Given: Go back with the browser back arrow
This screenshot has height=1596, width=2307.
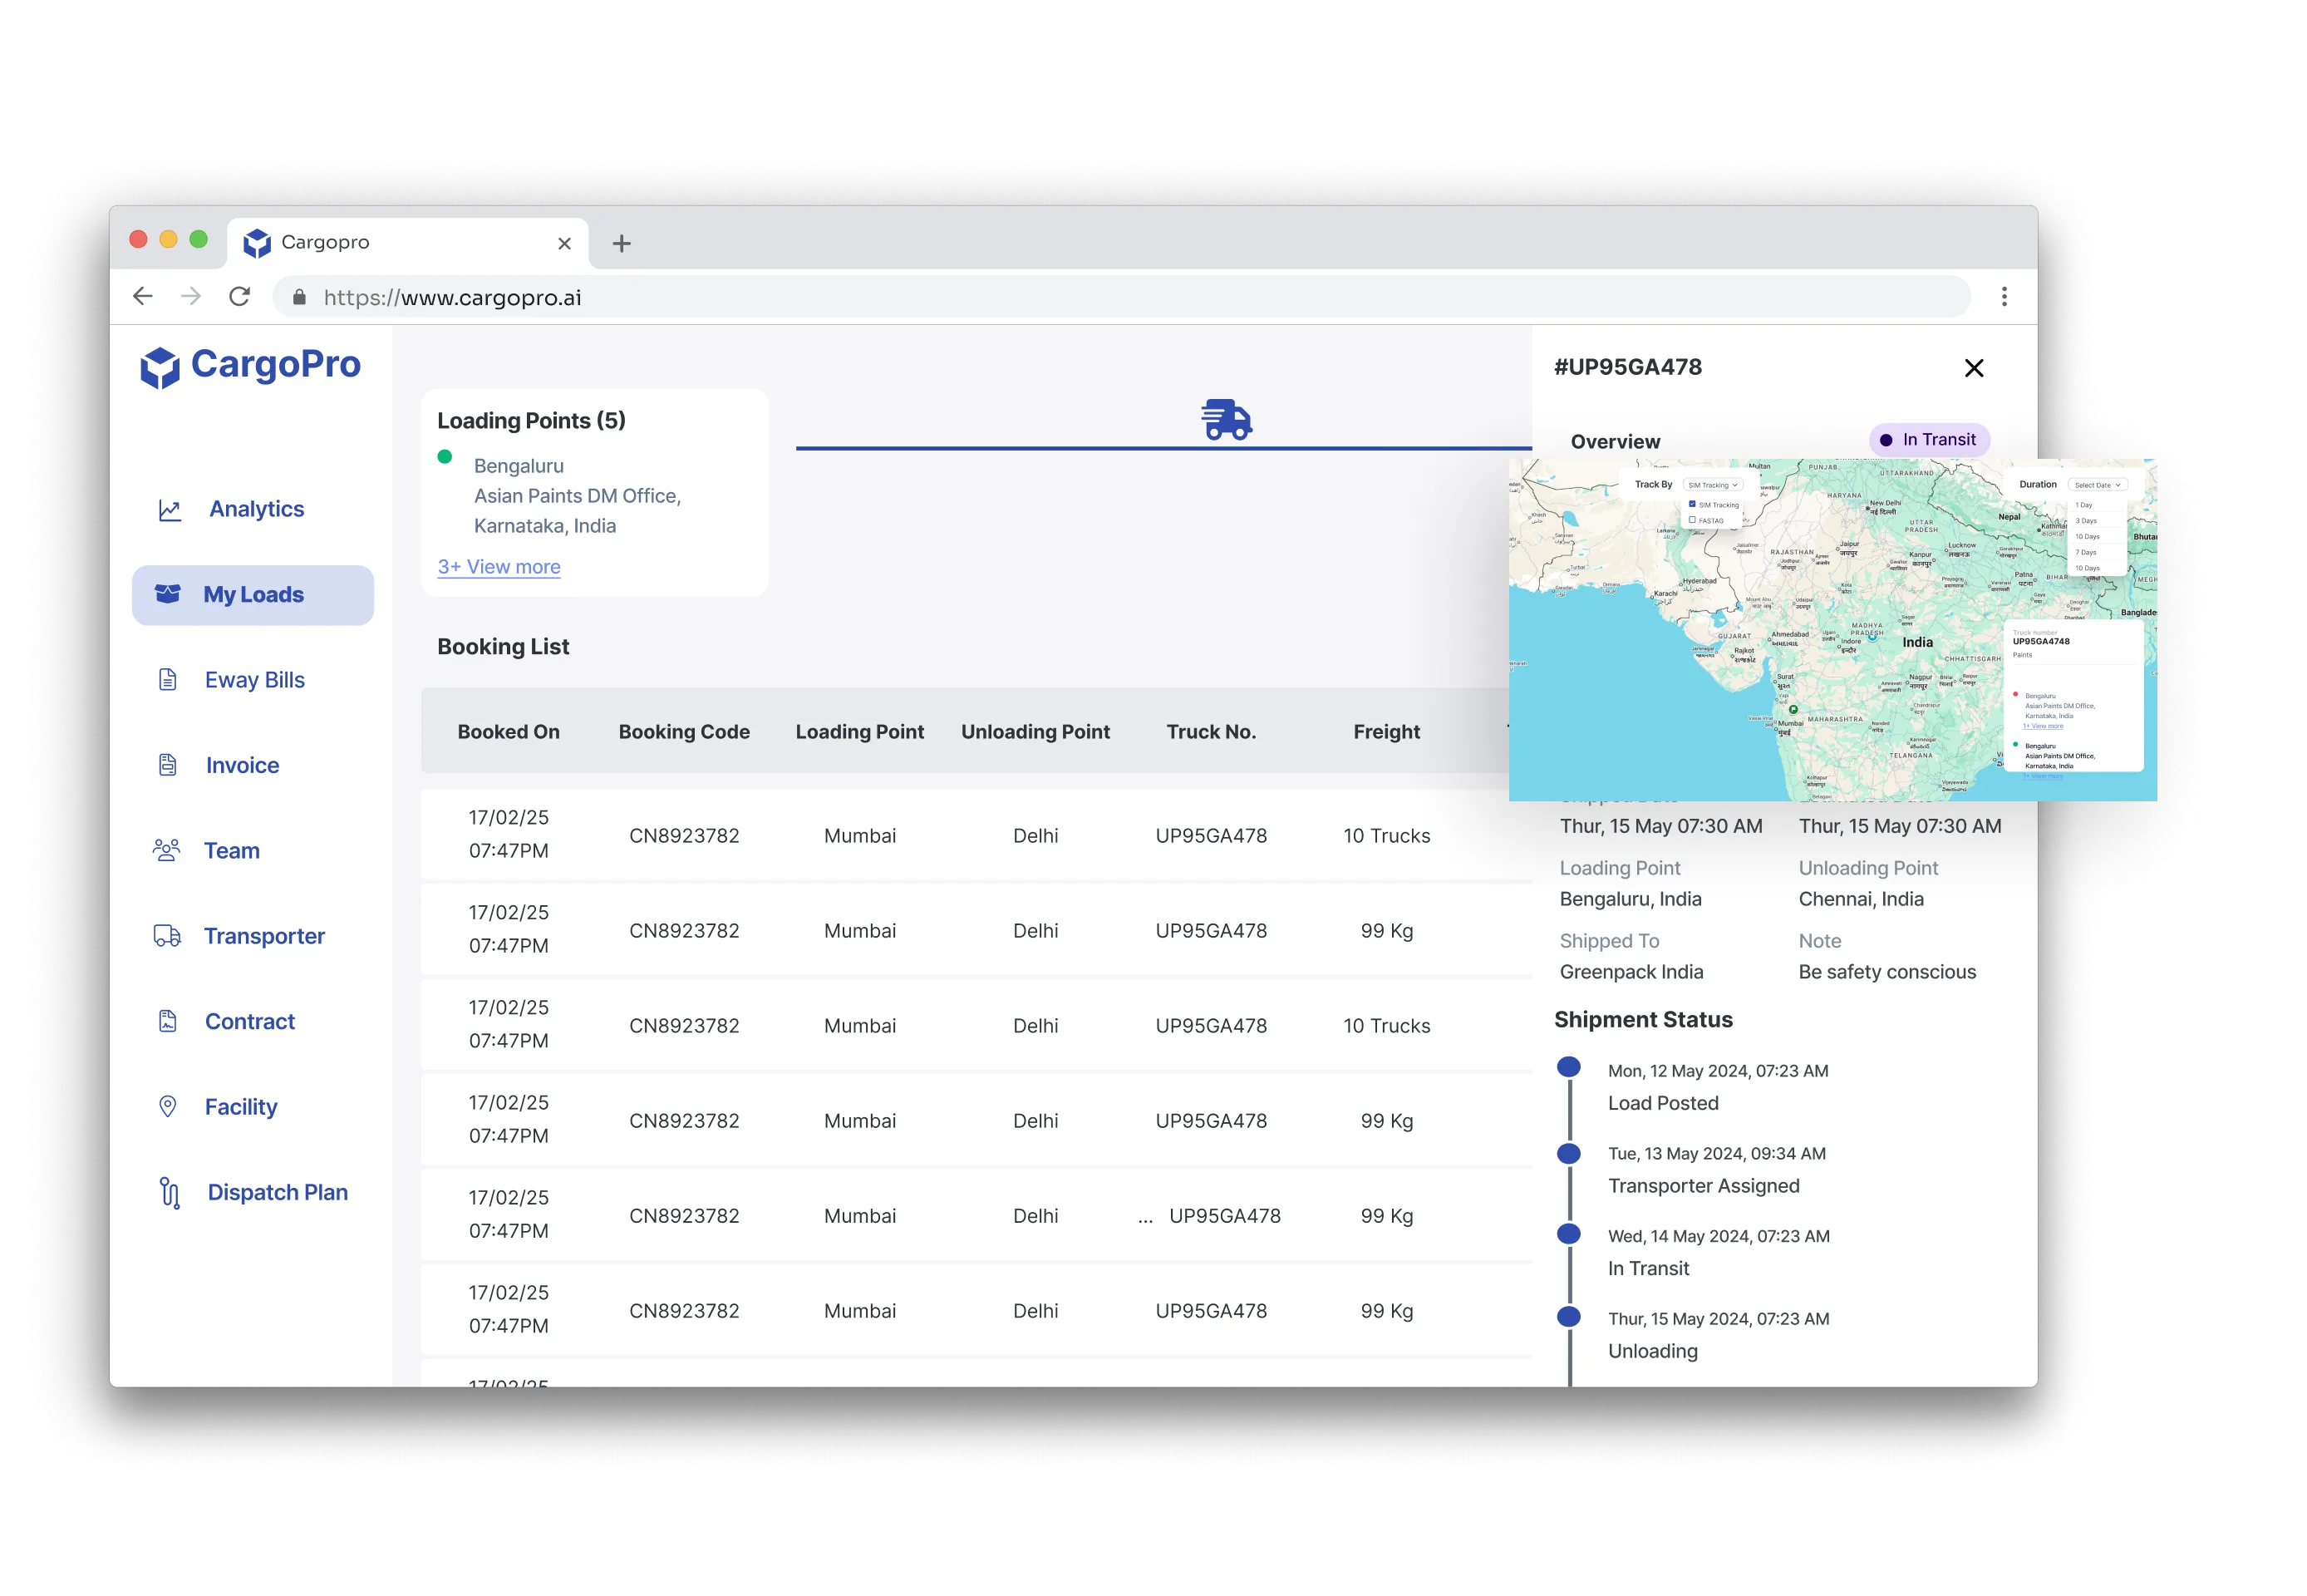Looking at the screenshot, I should [x=143, y=297].
